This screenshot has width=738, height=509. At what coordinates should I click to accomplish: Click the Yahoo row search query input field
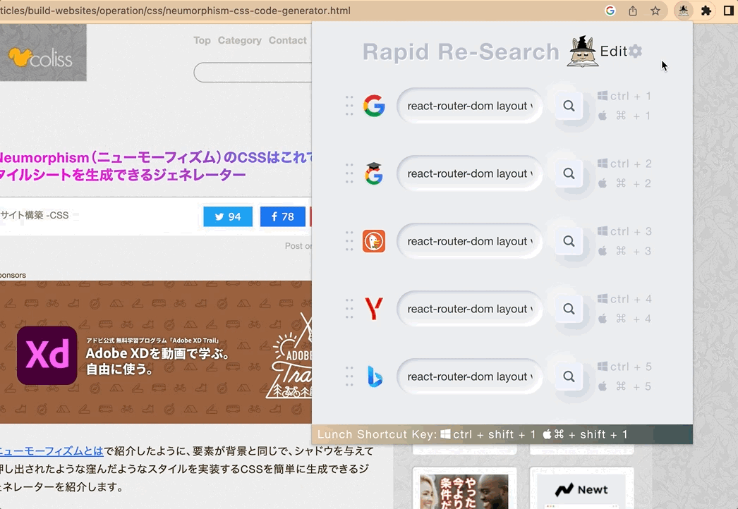(x=469, y=308)
